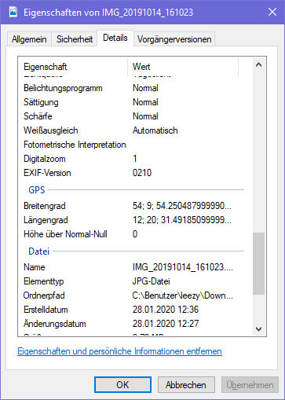Click the Digitalzoom label
Screen dimensions: 285x400
pos(45,159)
